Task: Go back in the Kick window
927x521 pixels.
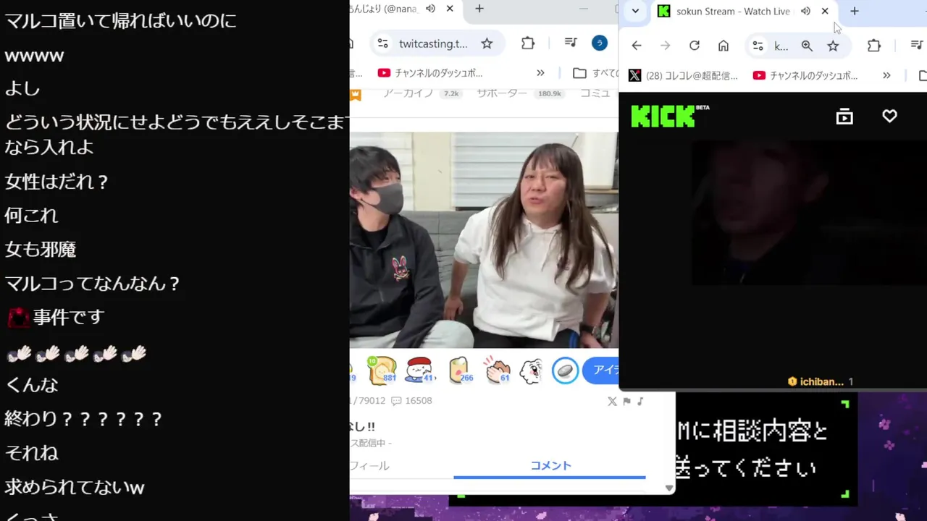Action: (x=637, y=46)
